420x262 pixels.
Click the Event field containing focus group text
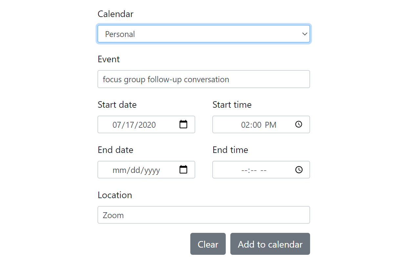click(204, 79)
